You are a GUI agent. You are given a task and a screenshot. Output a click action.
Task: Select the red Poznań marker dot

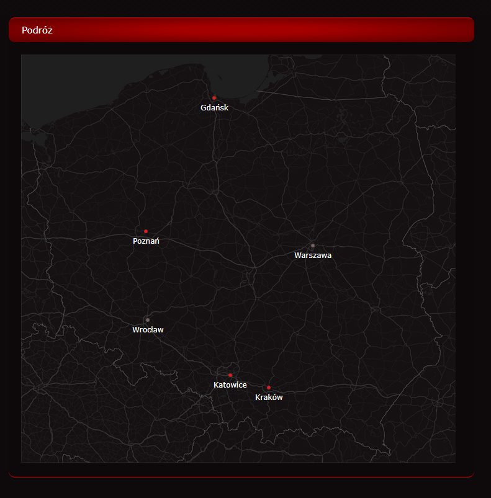click(x=146, y=231)
